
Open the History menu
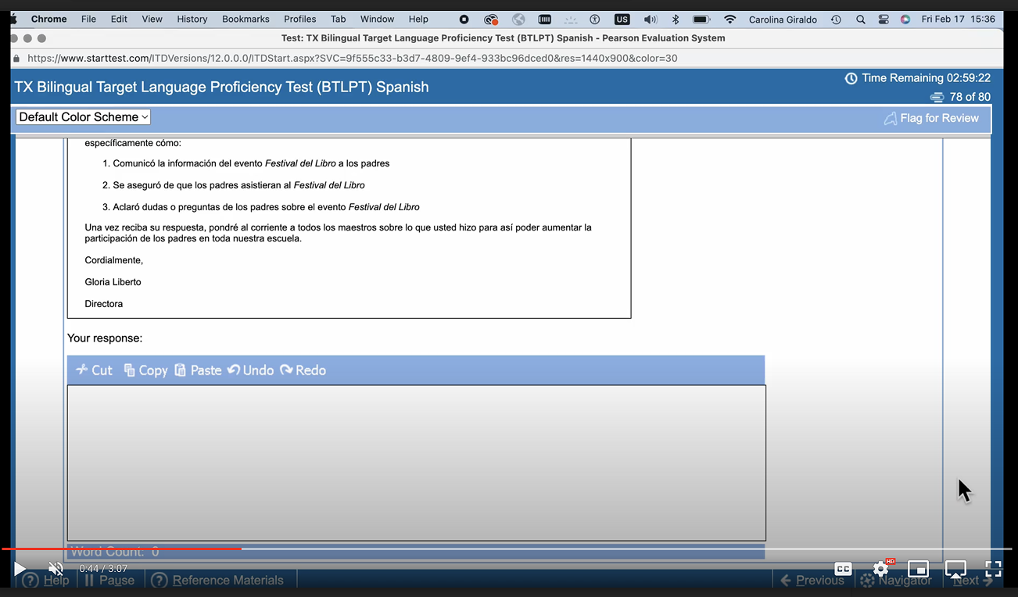[x=192, y=19]
